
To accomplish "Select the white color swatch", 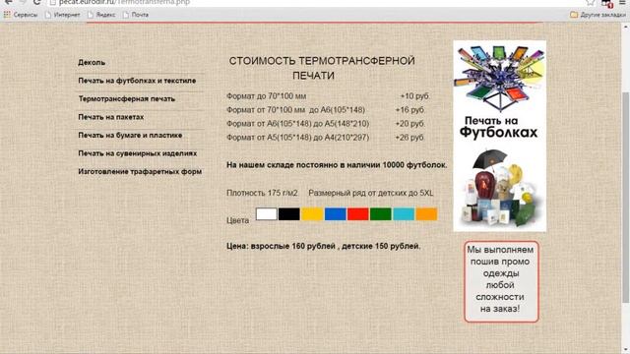I will coord(267,214).
